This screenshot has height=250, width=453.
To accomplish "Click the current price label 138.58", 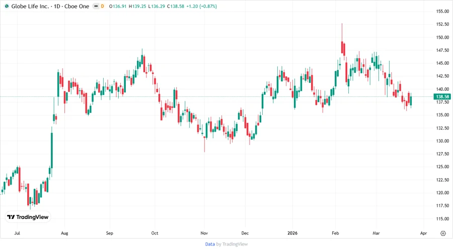I will (442, 97).
